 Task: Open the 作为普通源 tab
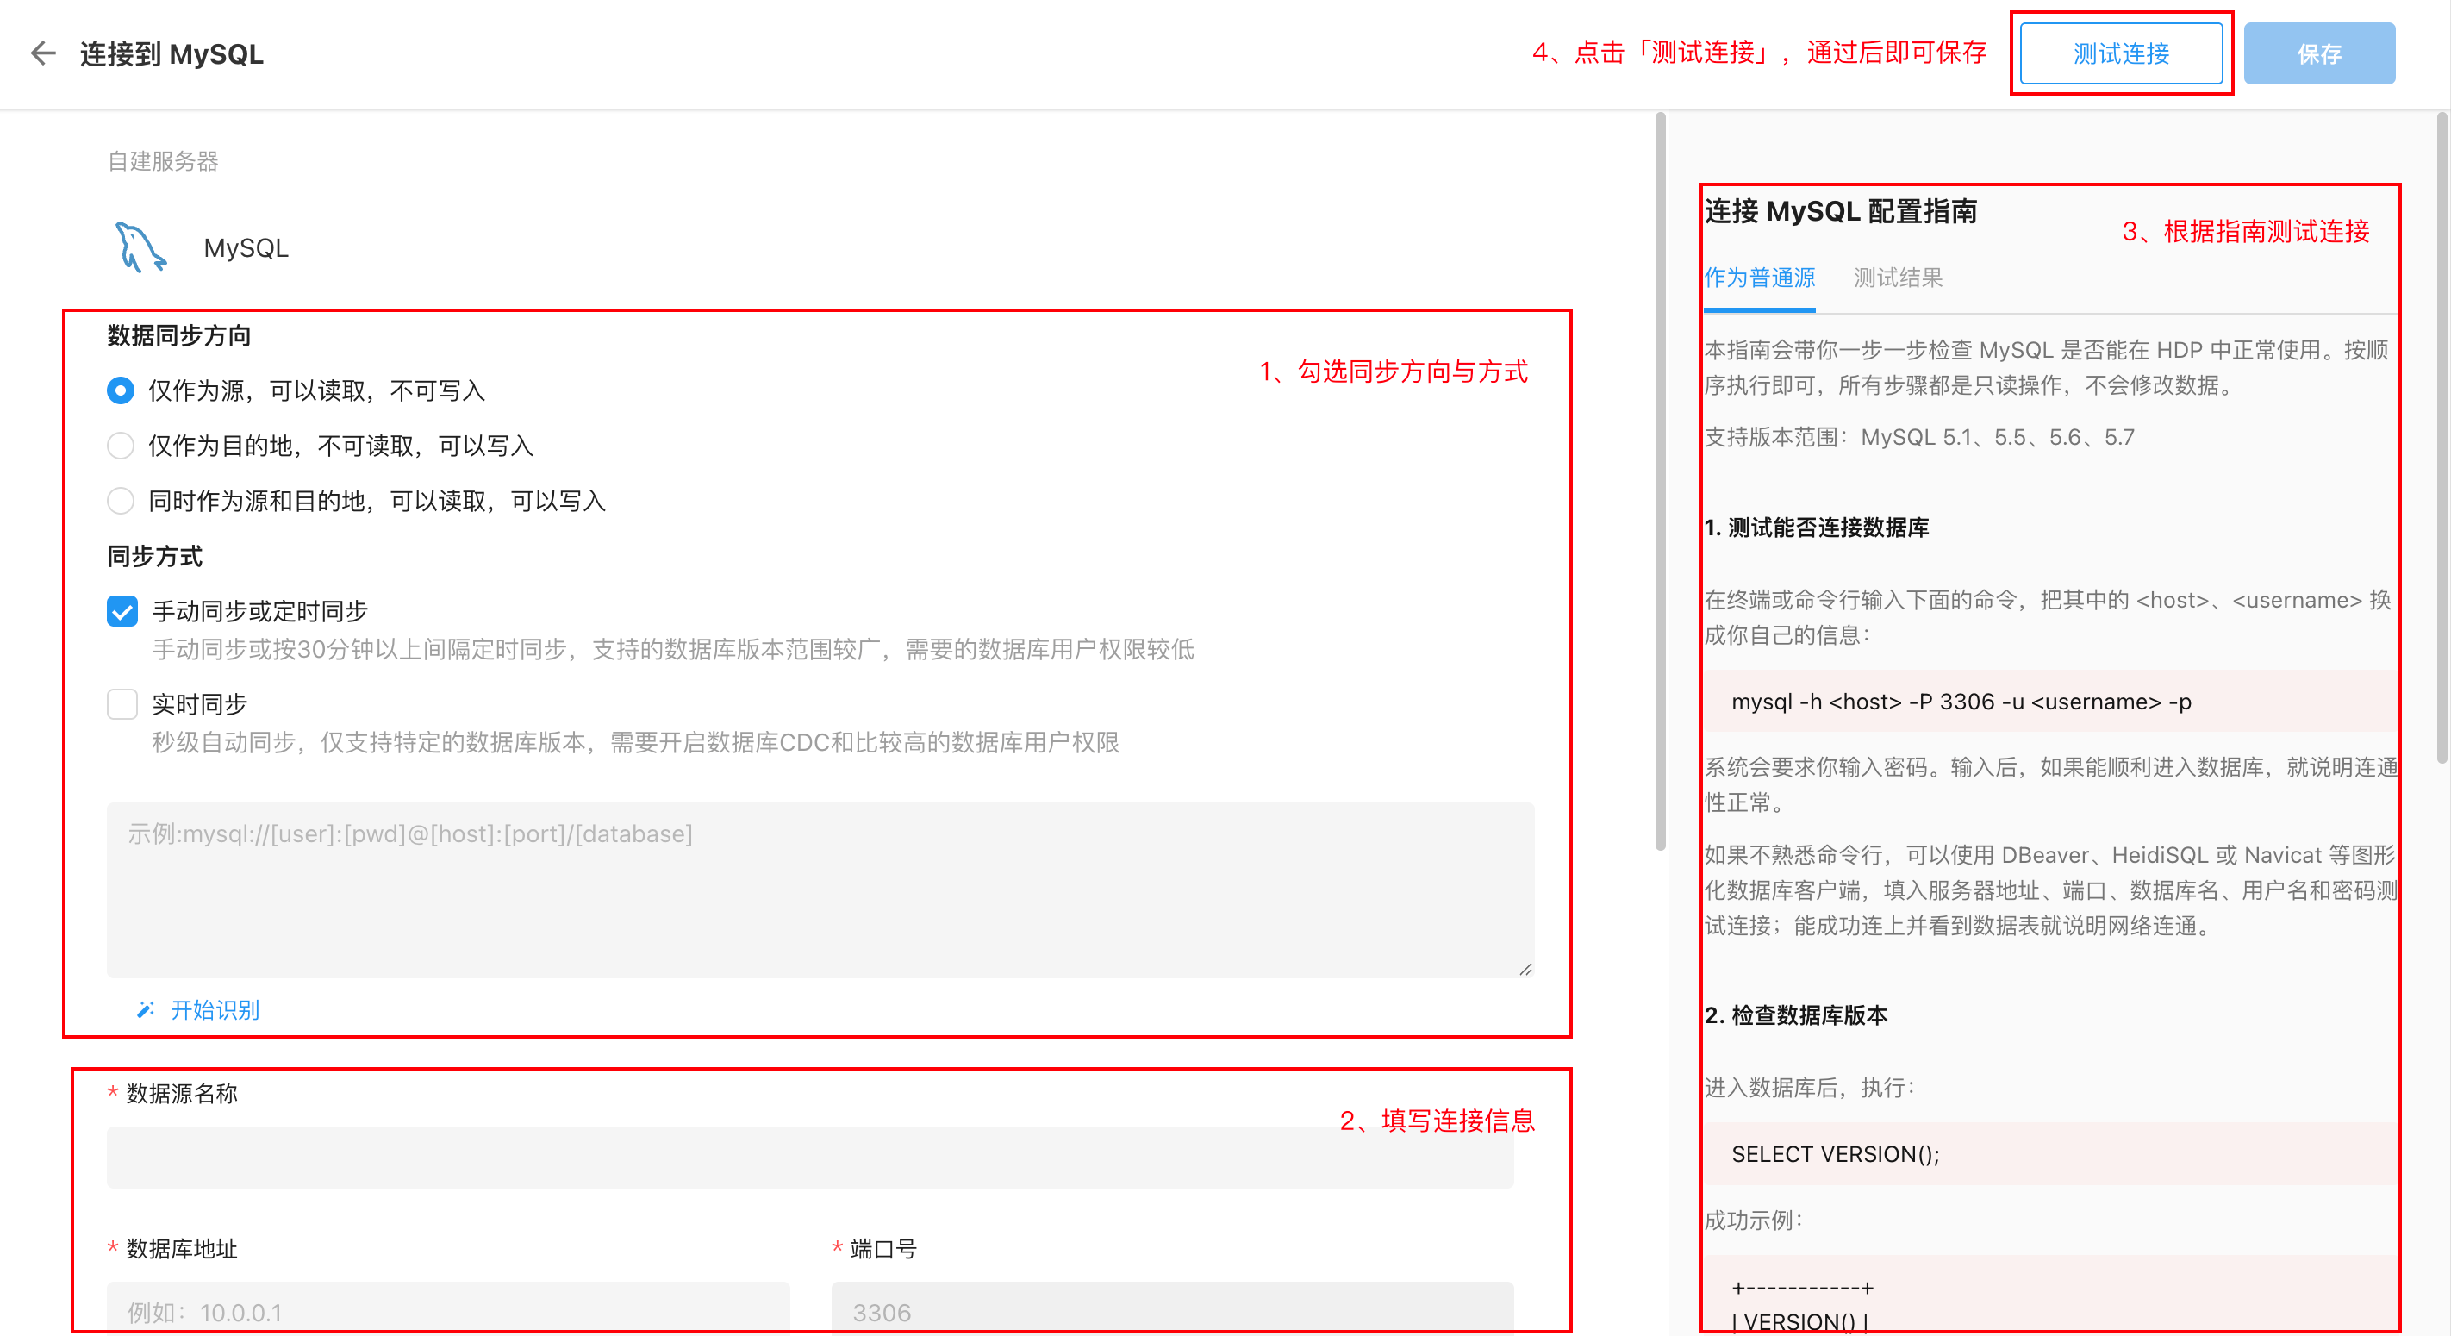(1759, 278)
